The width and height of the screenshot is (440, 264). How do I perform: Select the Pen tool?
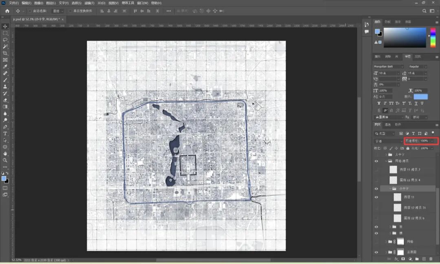pos(5,127)
